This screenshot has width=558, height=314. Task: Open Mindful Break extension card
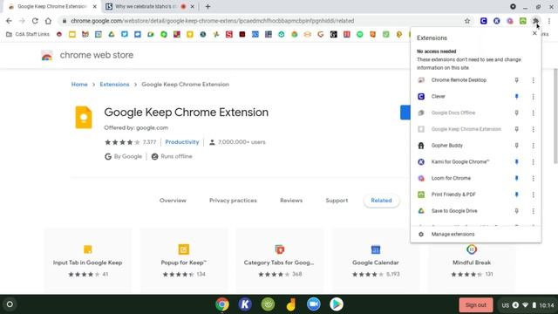coord(472,262)
